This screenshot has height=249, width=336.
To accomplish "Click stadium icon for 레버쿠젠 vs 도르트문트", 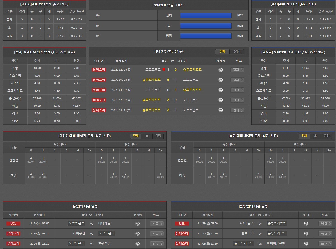I will [x=137, y=234].
